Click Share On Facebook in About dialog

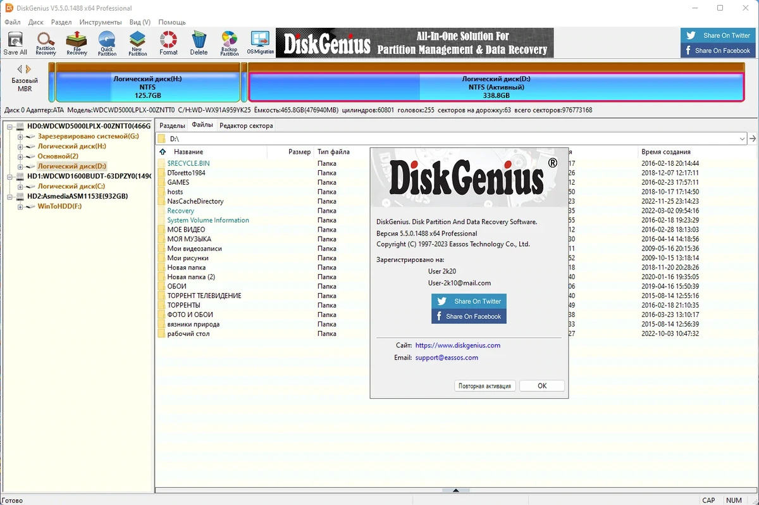pos(469,316)
